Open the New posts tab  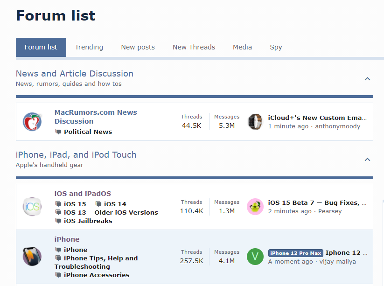tap(138, 47)
